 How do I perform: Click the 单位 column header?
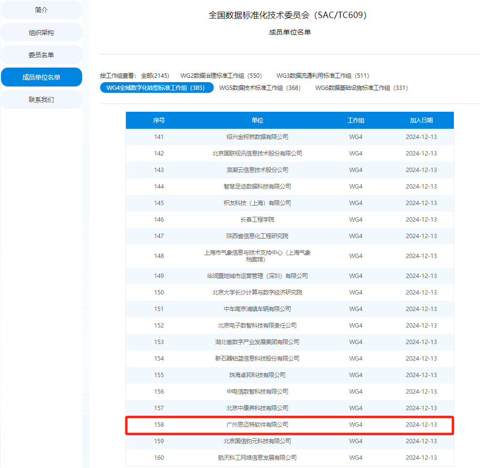(x=258, y=121)
